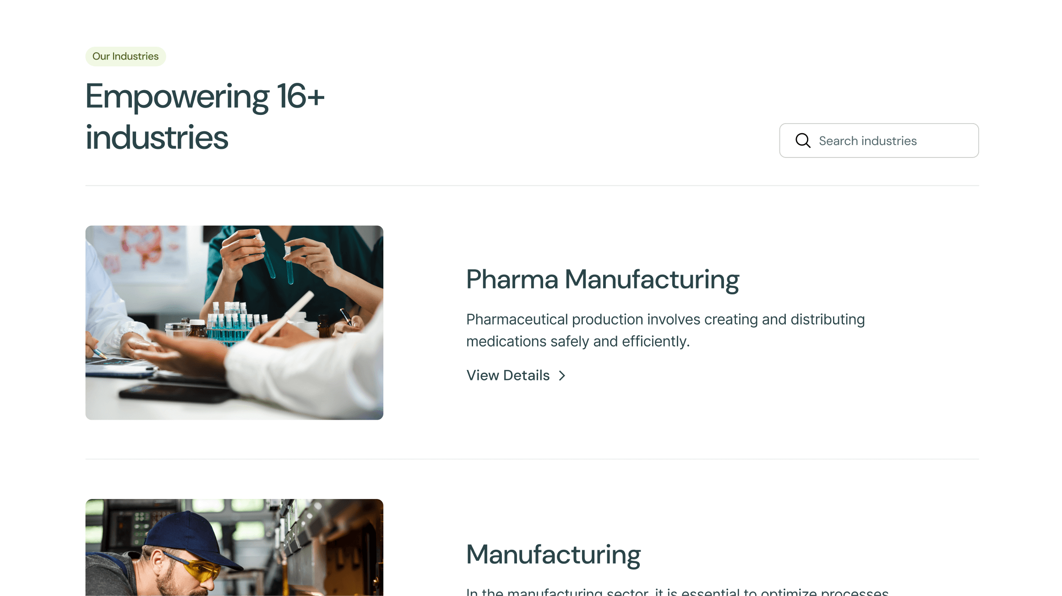Select the Our Industries badge
This screenshot has width=1062, height=596.
click(x=125, y=56)
